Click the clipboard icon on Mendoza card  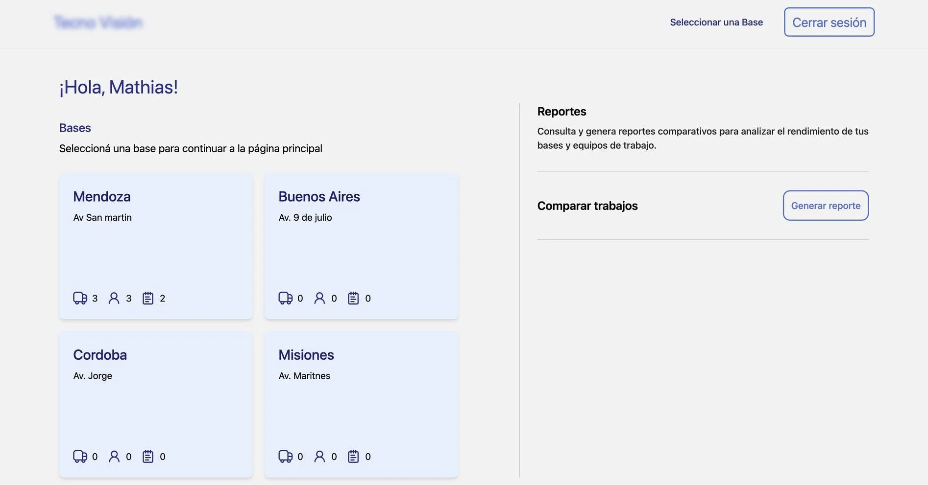pos(148,298)
